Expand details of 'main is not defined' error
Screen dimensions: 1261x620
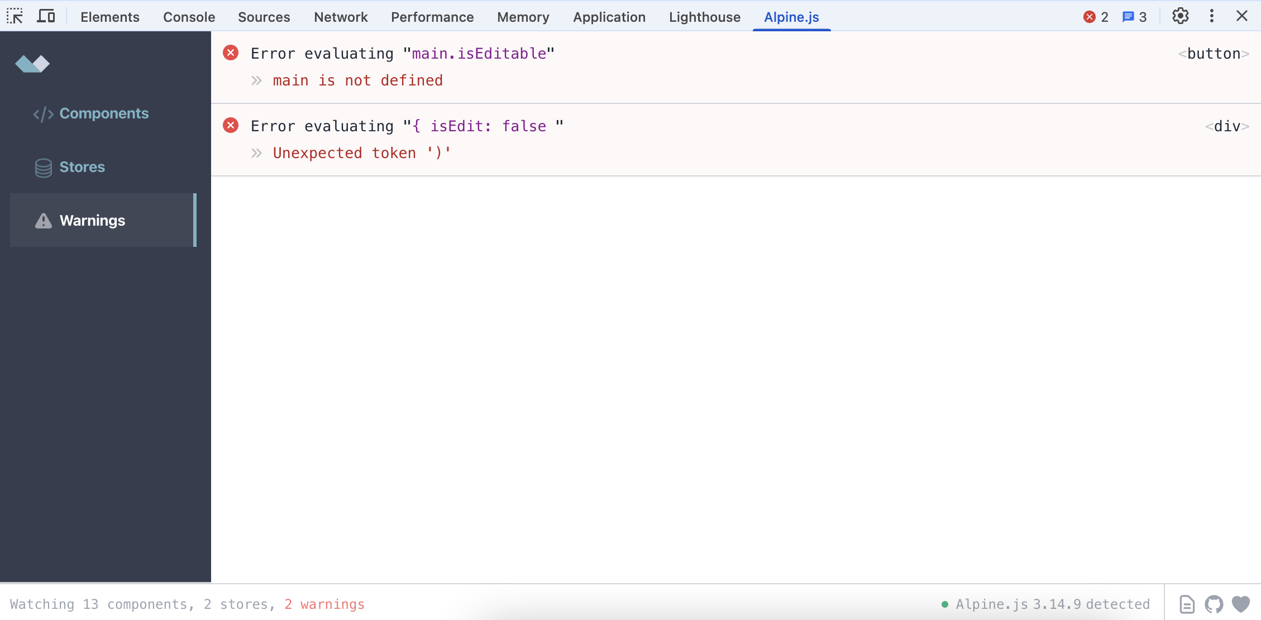pos(256,80)
